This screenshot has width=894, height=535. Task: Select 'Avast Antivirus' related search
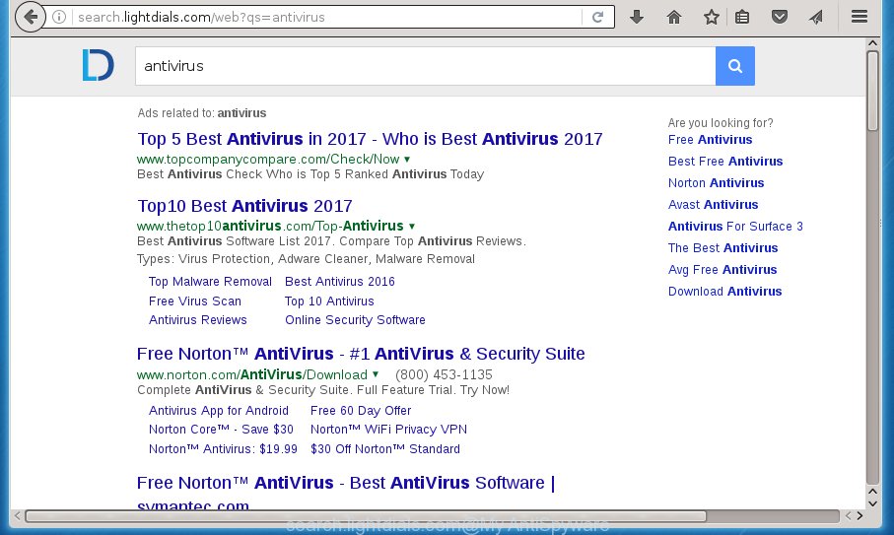point(714,205)
